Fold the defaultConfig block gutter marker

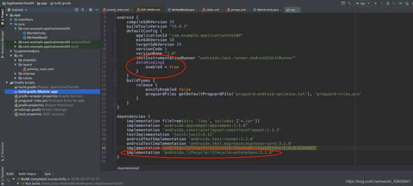(116, 31)
